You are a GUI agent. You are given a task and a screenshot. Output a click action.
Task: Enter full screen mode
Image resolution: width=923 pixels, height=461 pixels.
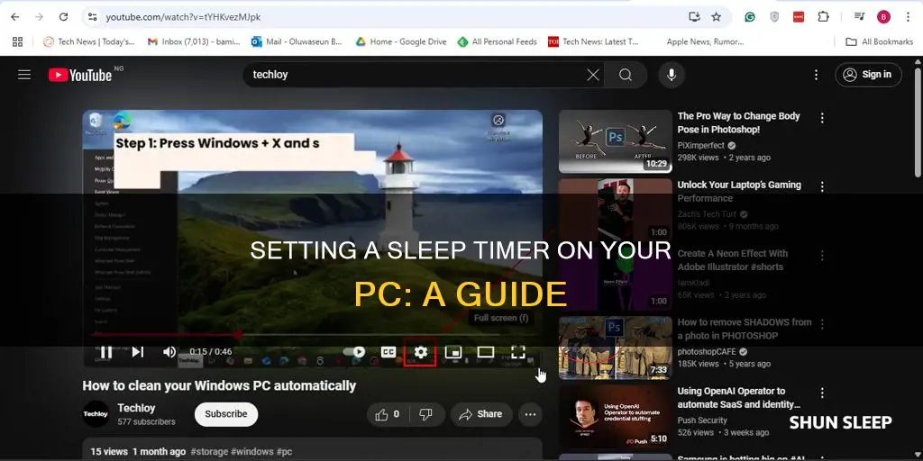(518, 352)
